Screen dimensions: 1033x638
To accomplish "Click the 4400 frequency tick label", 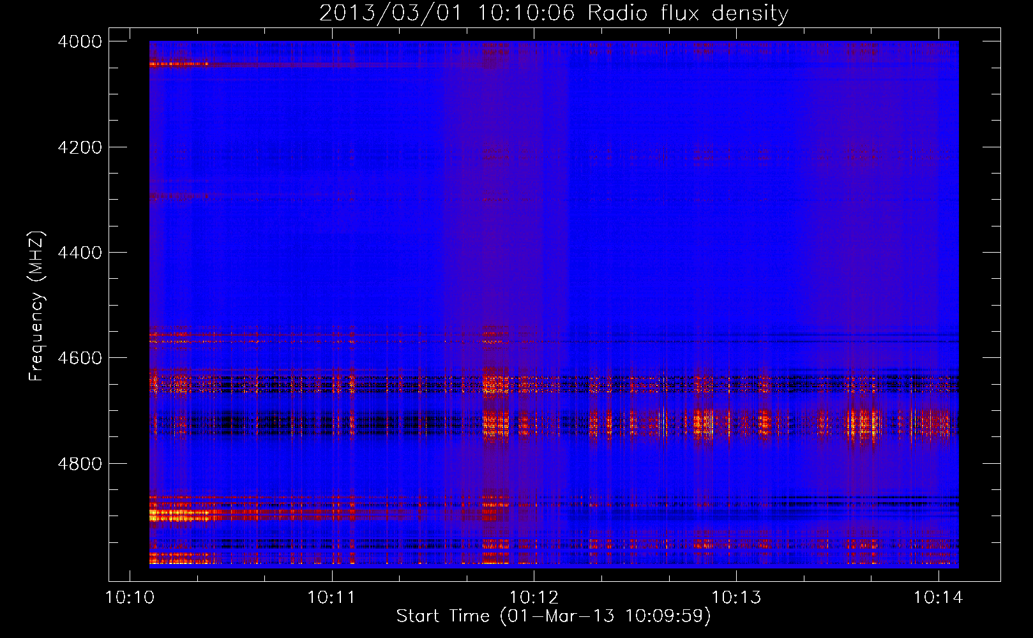I will point(80,253).
